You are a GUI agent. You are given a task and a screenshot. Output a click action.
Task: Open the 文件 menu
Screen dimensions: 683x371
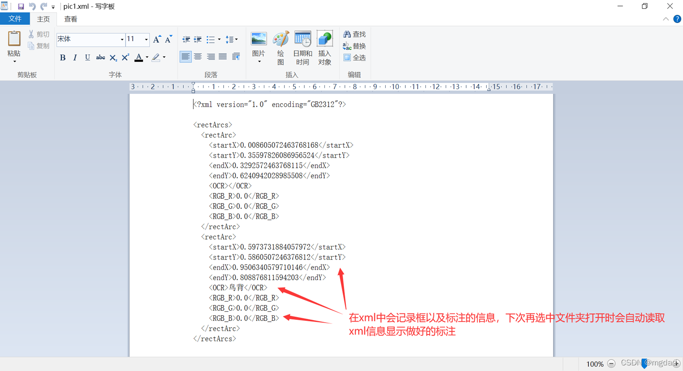(15, 19)
